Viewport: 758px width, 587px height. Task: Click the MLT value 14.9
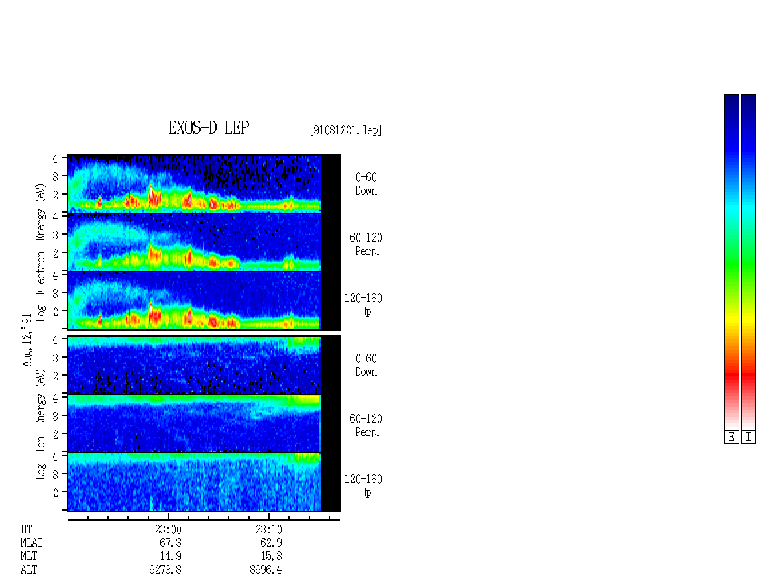click(x=170, y=557)
